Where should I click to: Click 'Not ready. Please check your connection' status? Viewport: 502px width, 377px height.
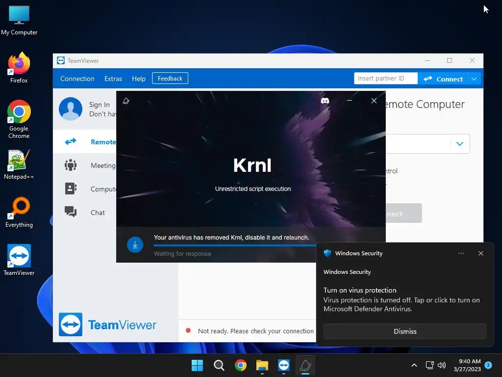pos(256,331)
